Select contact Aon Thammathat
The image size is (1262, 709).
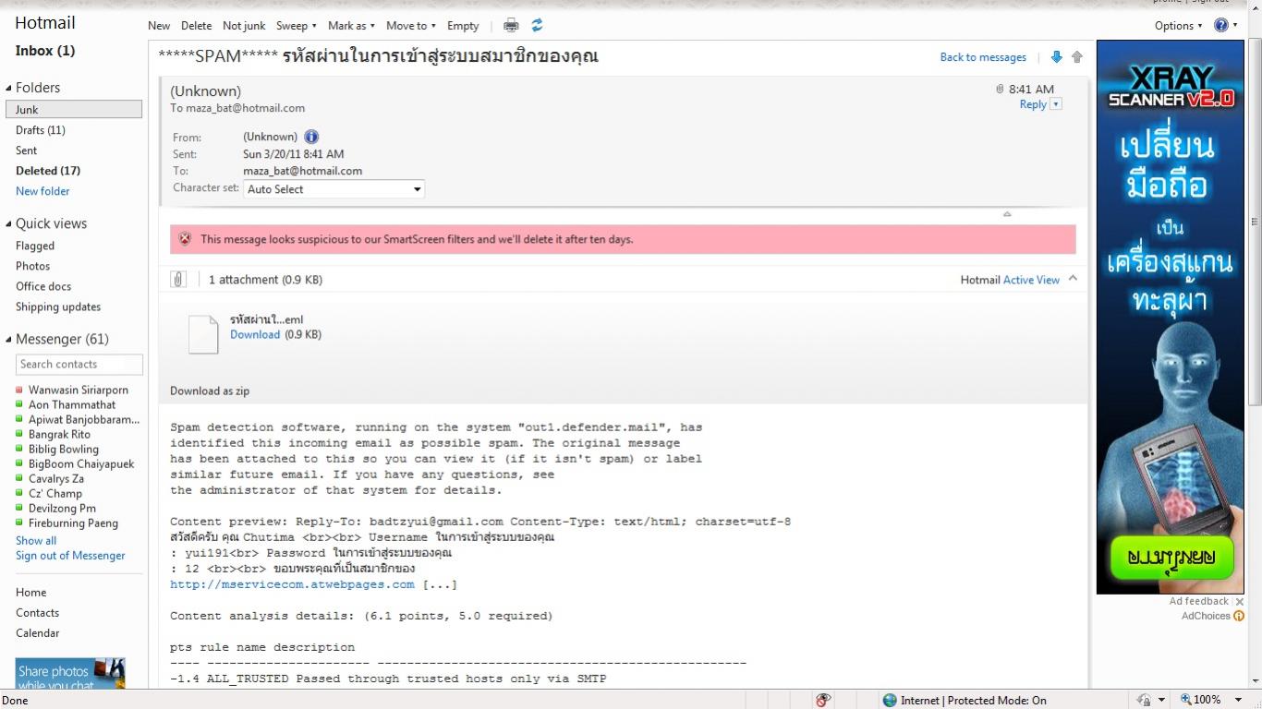click(72, 404)
